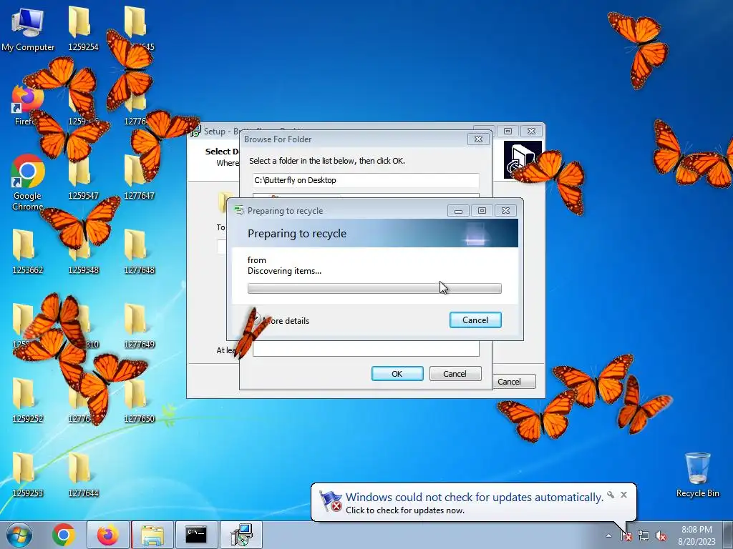Select the desktop folder 1259547
The width and height of the screenshot is (733, 549).
pos(83,177)
